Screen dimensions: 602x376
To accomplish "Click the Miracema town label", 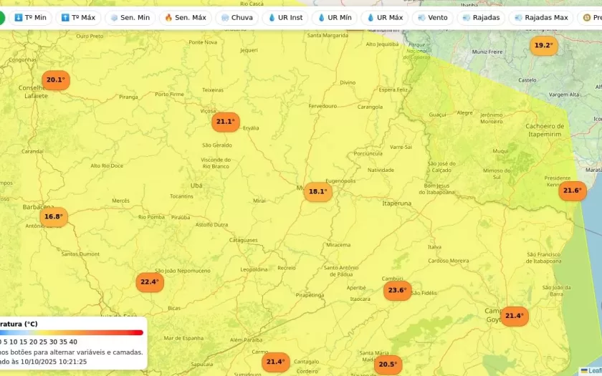I will click(x=338, y=245).
